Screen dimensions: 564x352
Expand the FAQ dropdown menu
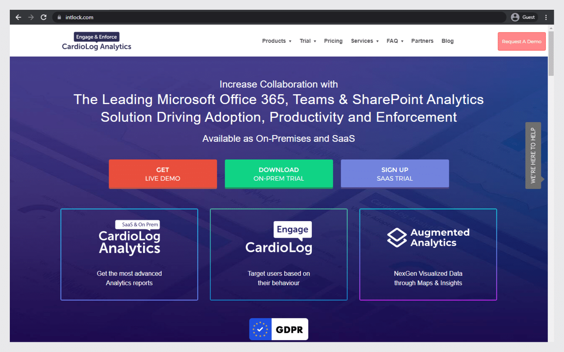click(x=395, y=41)
